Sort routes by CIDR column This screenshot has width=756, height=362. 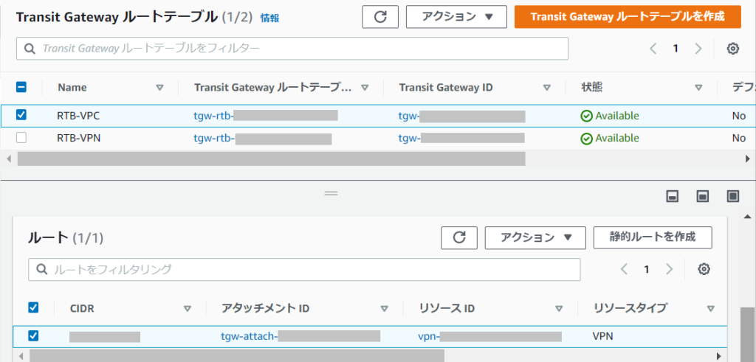point(188,309)
